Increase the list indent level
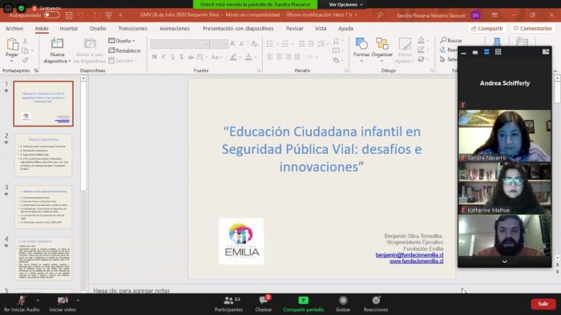 pyautogui.click(x=311, y=43)
